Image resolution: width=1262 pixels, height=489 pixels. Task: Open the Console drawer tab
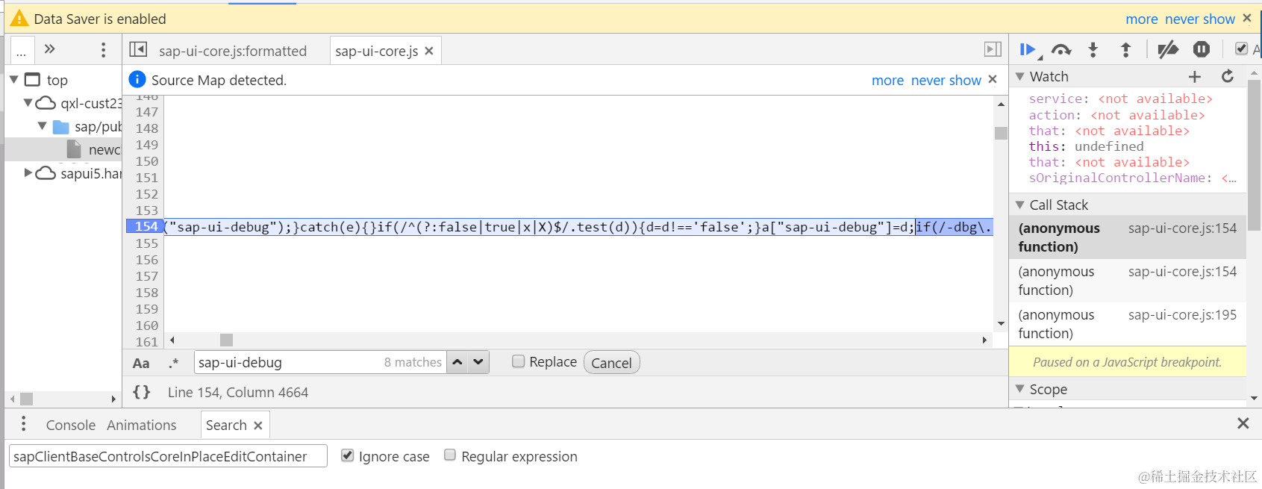coord(71,425)
